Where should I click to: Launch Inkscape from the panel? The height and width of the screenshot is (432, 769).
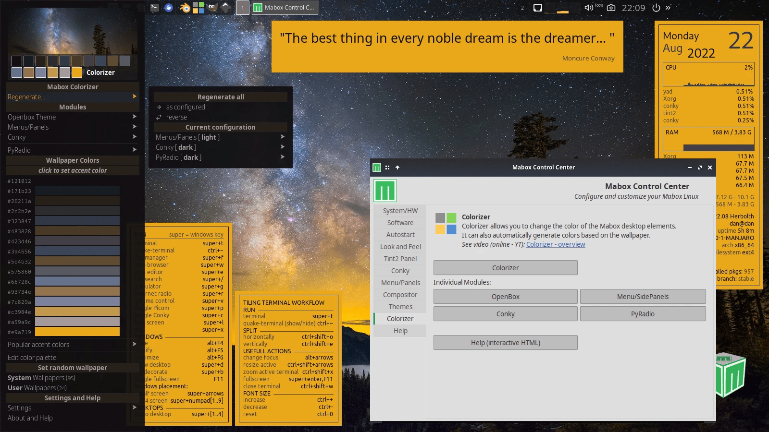click(x=225, y=8)
